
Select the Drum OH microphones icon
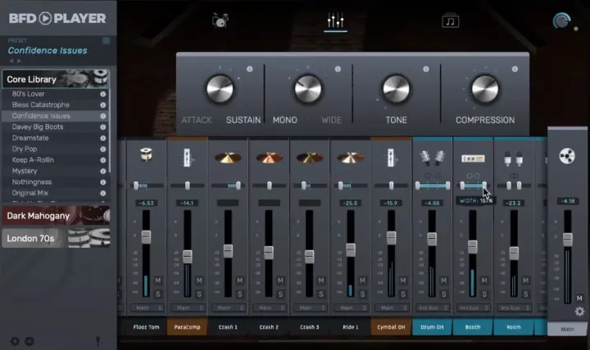coord(432,158)
